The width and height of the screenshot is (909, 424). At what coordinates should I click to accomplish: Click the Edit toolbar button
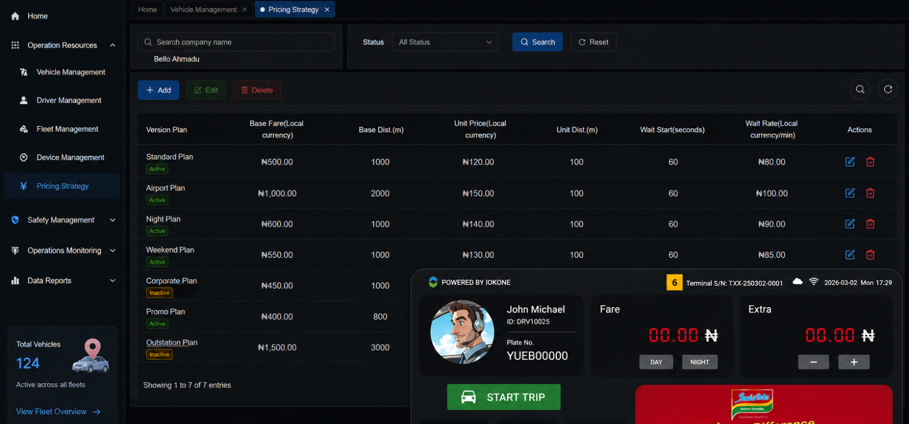pyautogui.click(x=206, y=90)
